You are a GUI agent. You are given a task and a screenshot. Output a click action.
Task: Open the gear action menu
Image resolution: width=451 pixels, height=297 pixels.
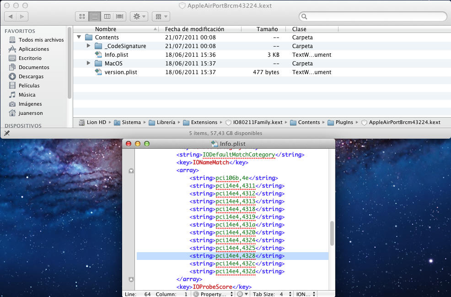point(139,16)
